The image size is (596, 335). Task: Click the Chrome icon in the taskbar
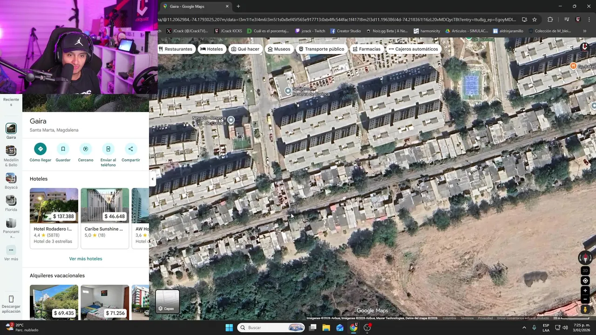pyautogui.click(x=353, y=328)
